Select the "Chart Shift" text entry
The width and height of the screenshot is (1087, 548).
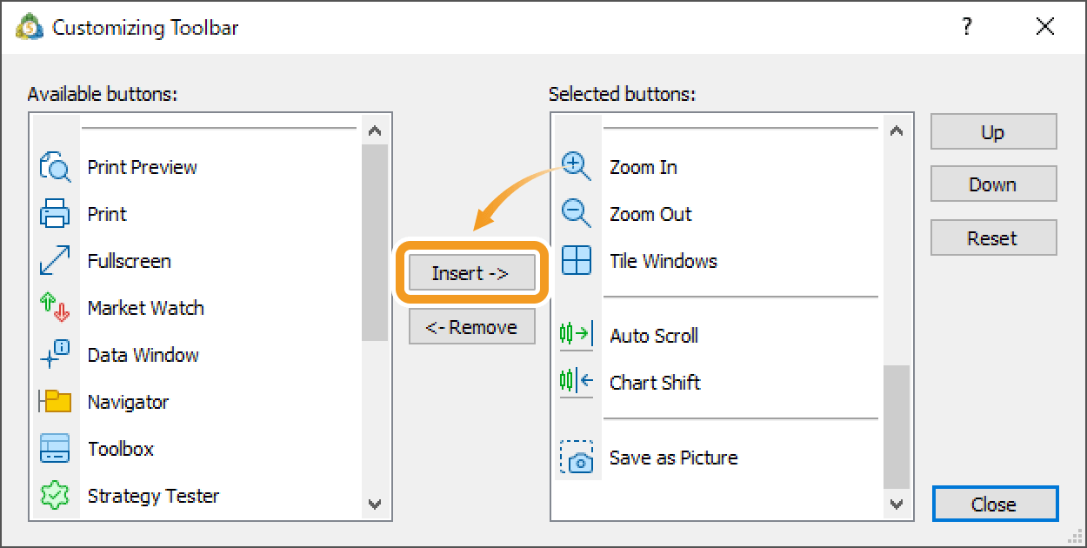coord(655,383)
